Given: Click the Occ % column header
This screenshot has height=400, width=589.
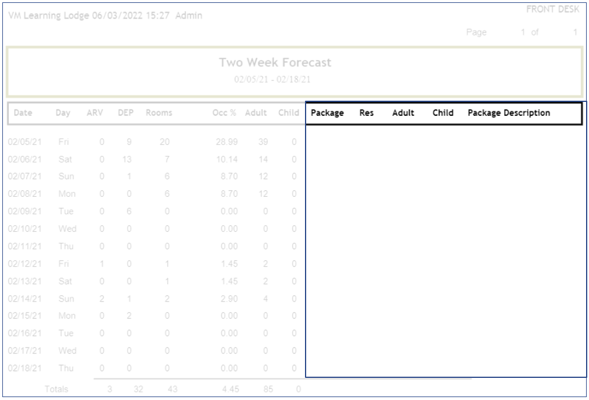Looking at the screenshot, I should pyautogui.click(x=225, y=113).
